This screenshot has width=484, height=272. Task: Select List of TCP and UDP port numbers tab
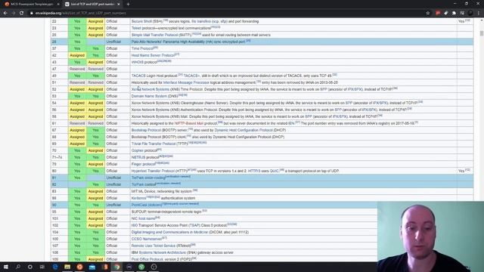(92, 5)
